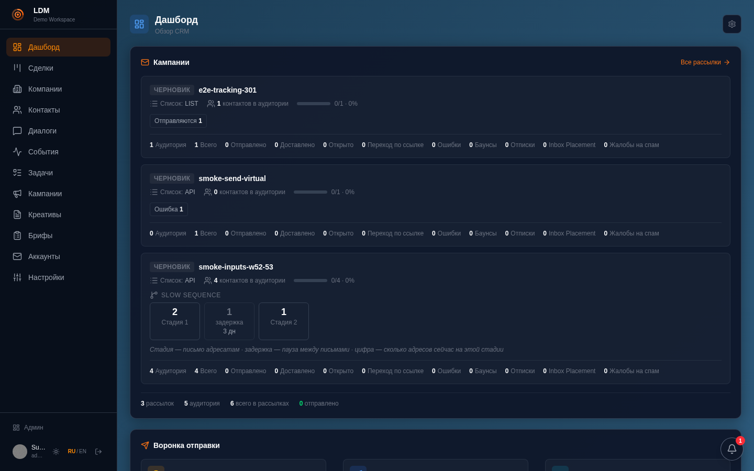
Task: Click the Кампании megaphone icon in sidebar
Action: [x=17, y=194]
